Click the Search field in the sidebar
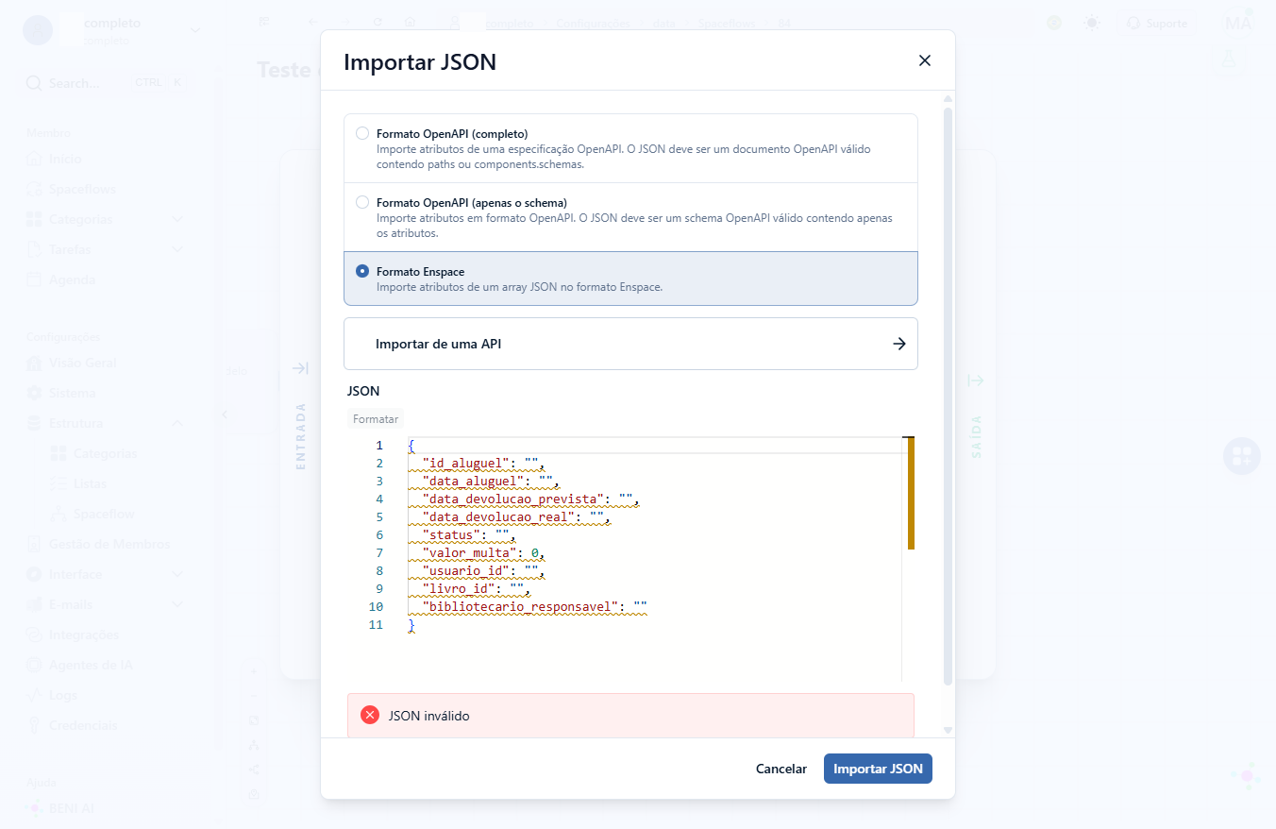This screenshot has height=829, width=1276. (x=106, y=83)
